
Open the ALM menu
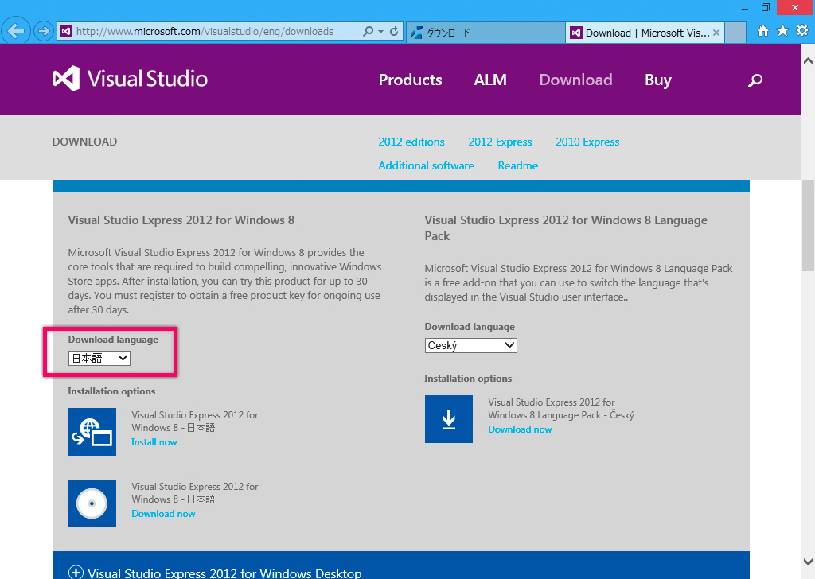(x=490, y=80)
